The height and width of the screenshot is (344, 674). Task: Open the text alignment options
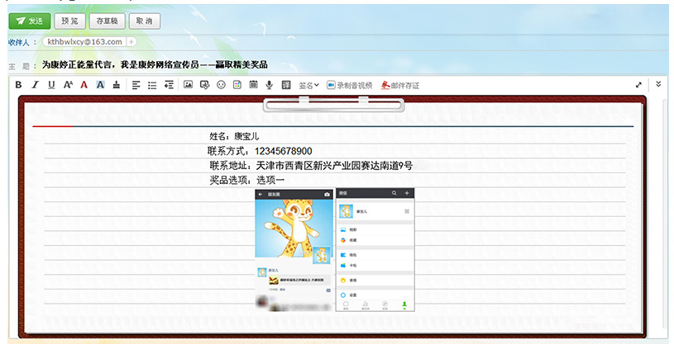tap(136, 85)
